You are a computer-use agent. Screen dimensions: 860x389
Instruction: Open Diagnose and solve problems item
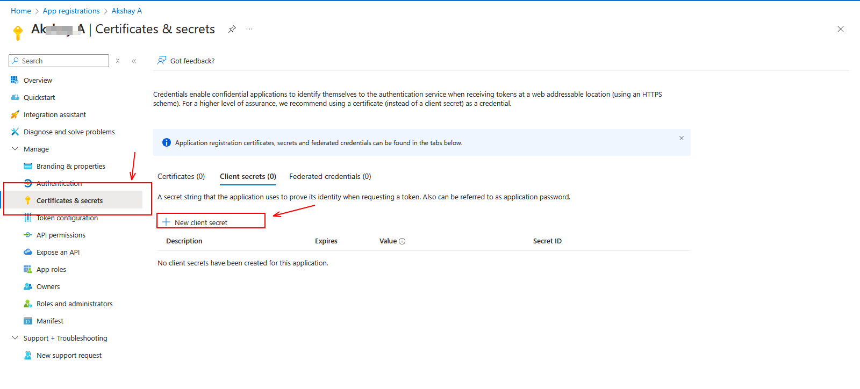click(69, 132)
